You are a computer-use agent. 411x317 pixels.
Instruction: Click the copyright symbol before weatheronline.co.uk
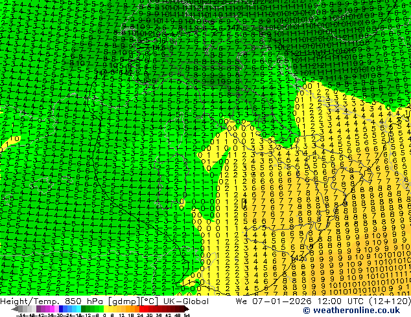click(307, 311)
